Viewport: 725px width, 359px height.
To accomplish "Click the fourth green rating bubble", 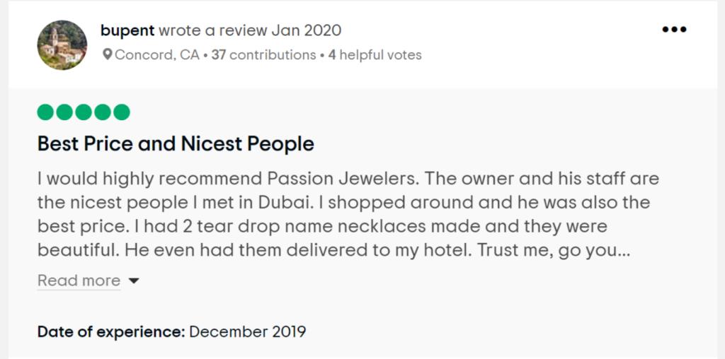I will click(x=103, y=112).
